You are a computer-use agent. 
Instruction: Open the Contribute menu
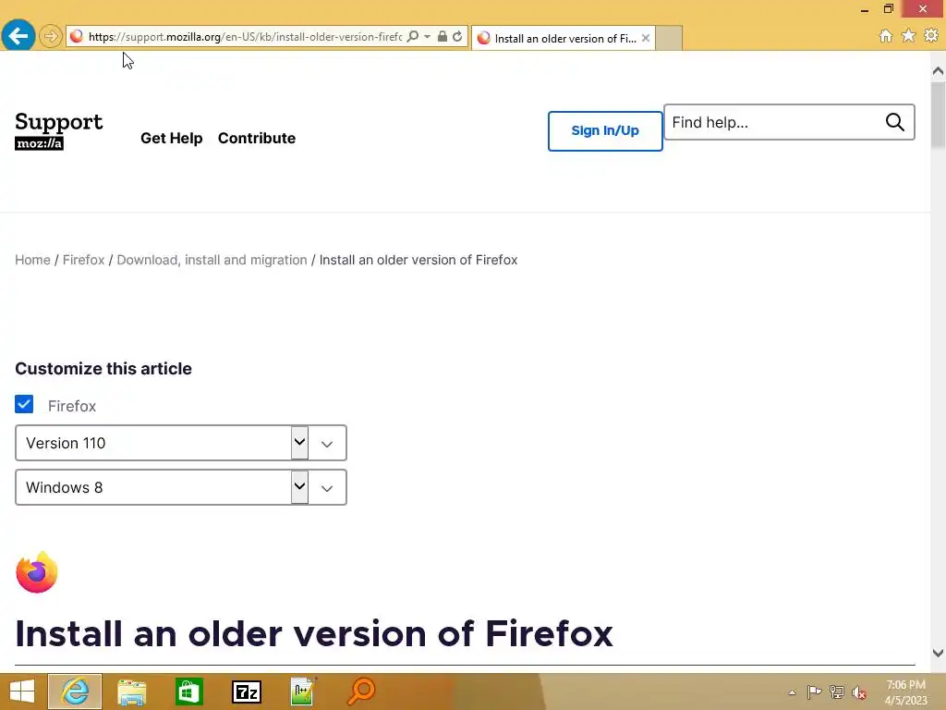[257, 139]
